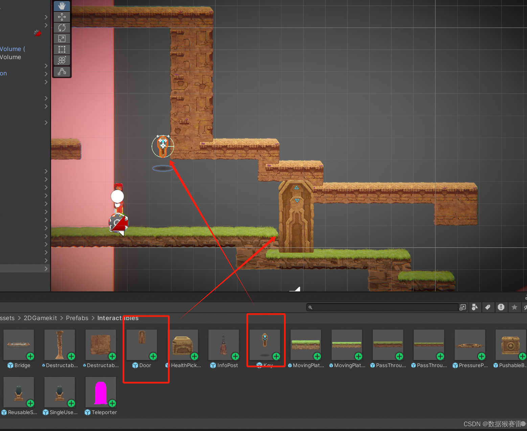
Task: Select the Teleporter prefab thumbnail
Action: pos(101,392)
